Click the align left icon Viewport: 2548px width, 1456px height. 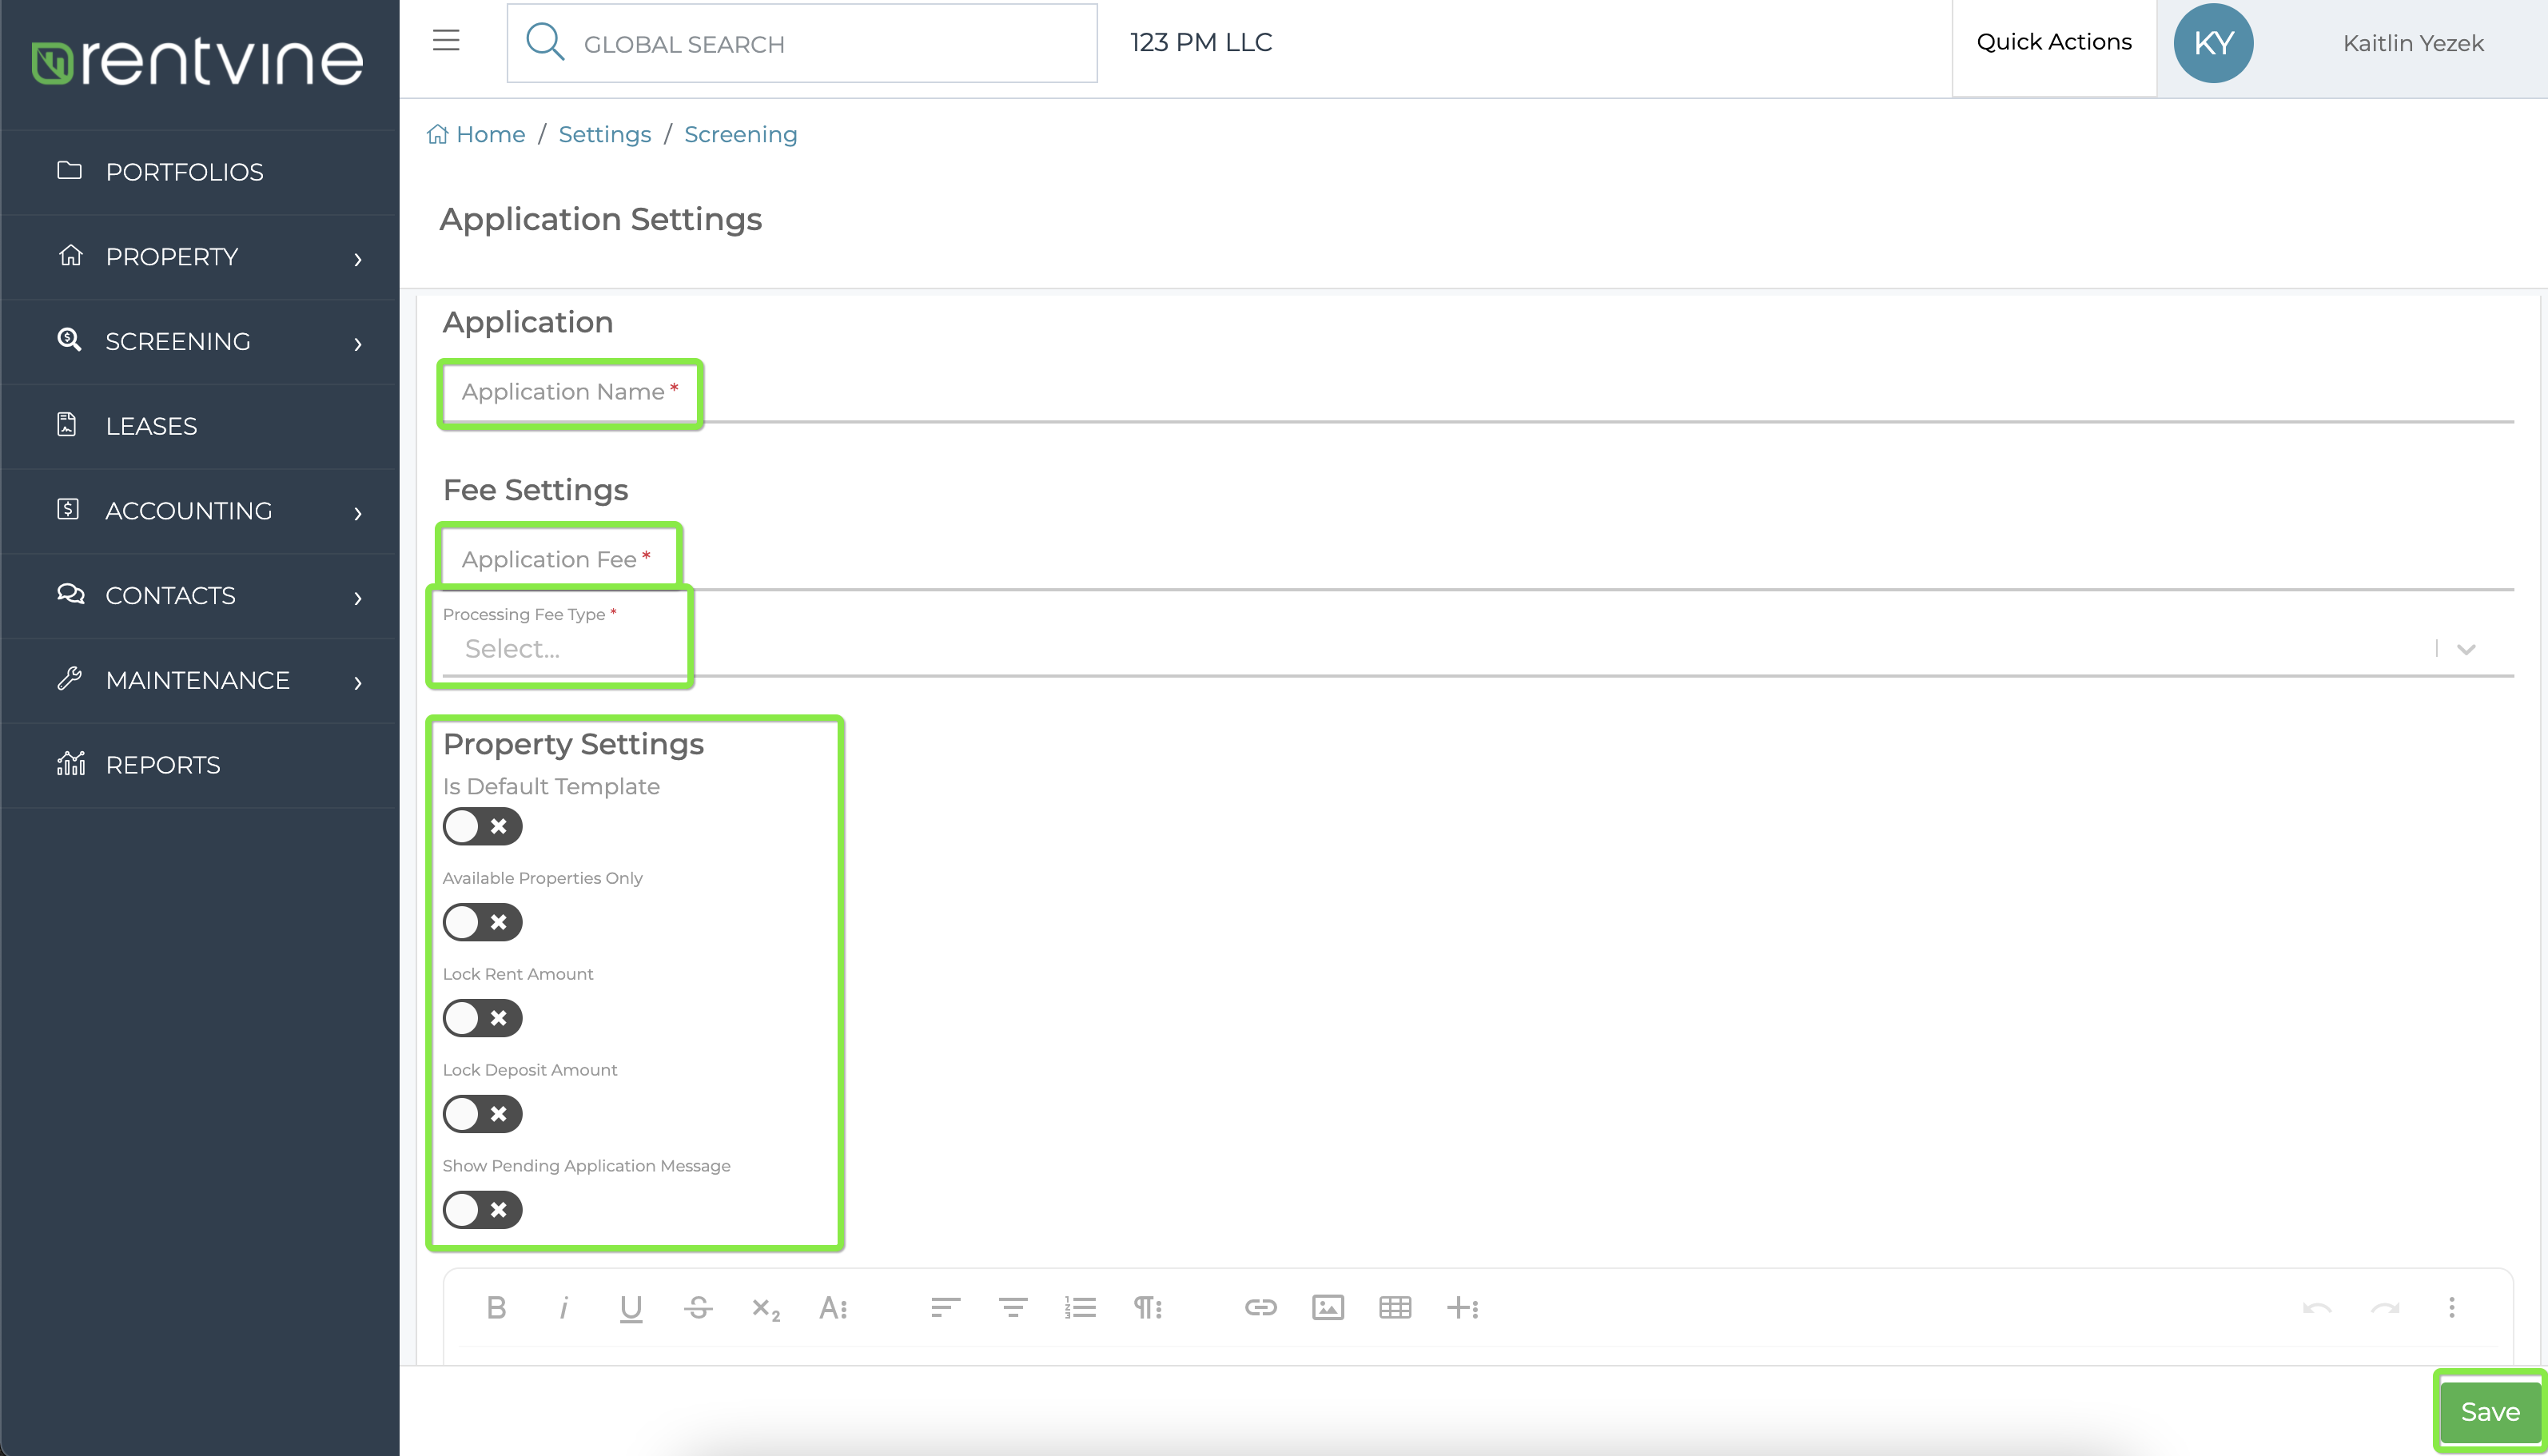point(945,1308)
